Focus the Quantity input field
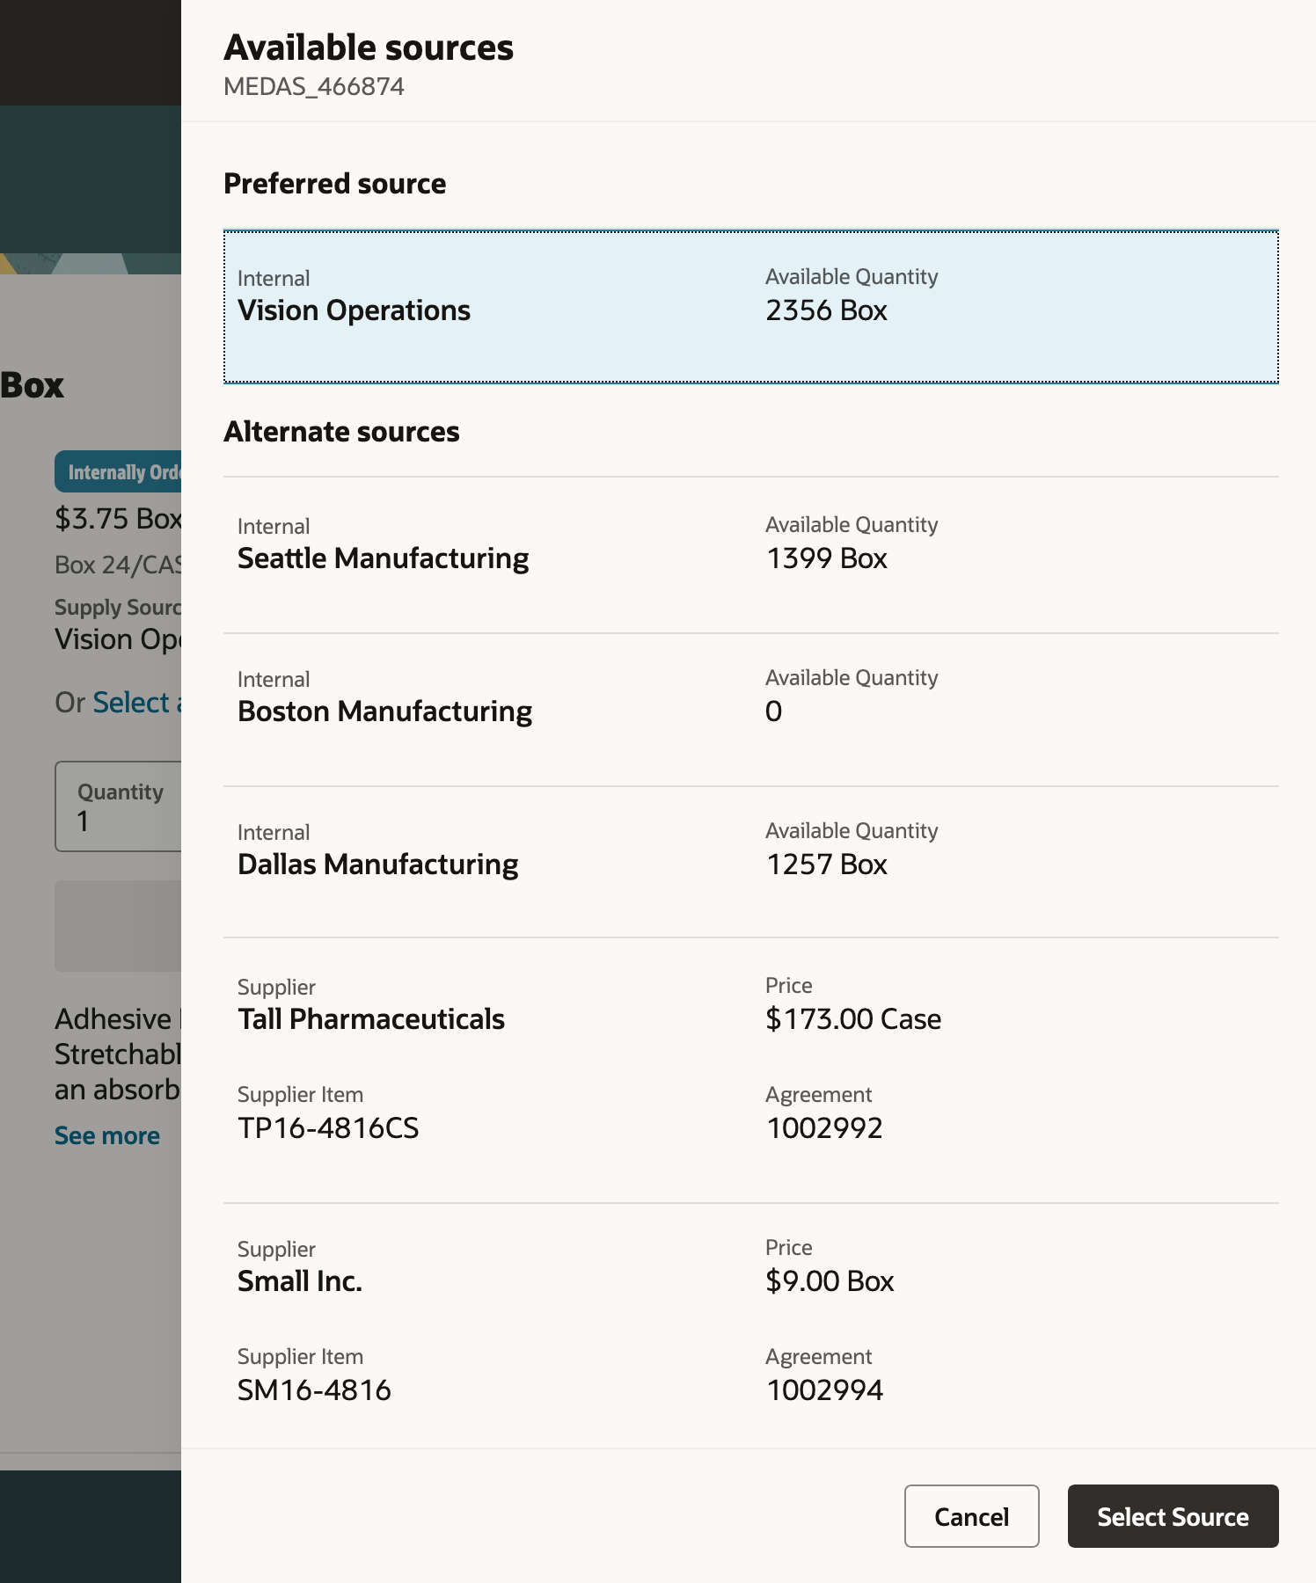 tap(120, 806)
